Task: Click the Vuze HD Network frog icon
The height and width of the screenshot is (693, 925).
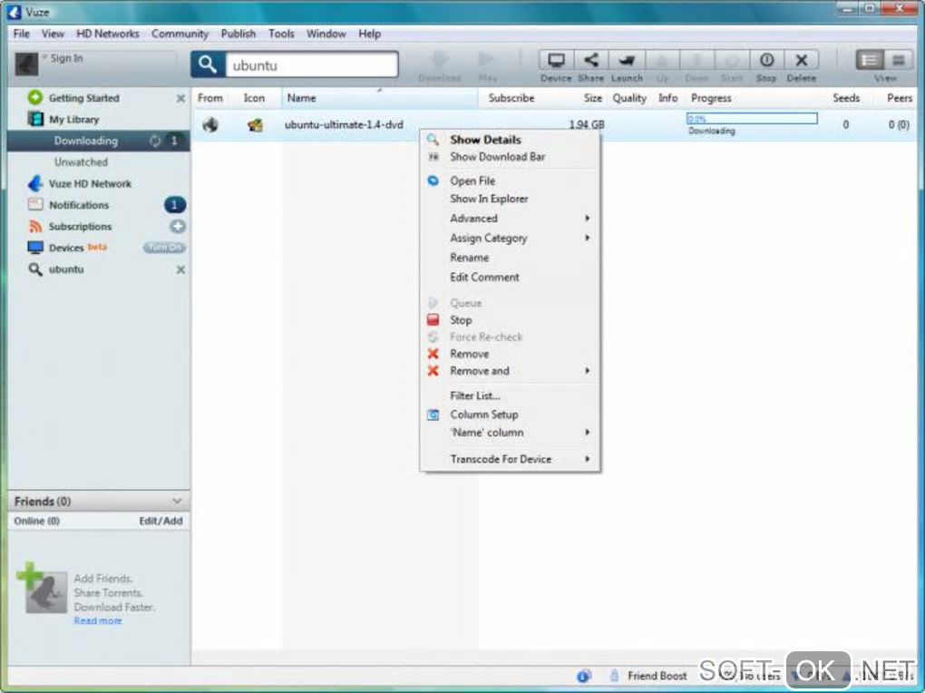Action: point(35,183)
